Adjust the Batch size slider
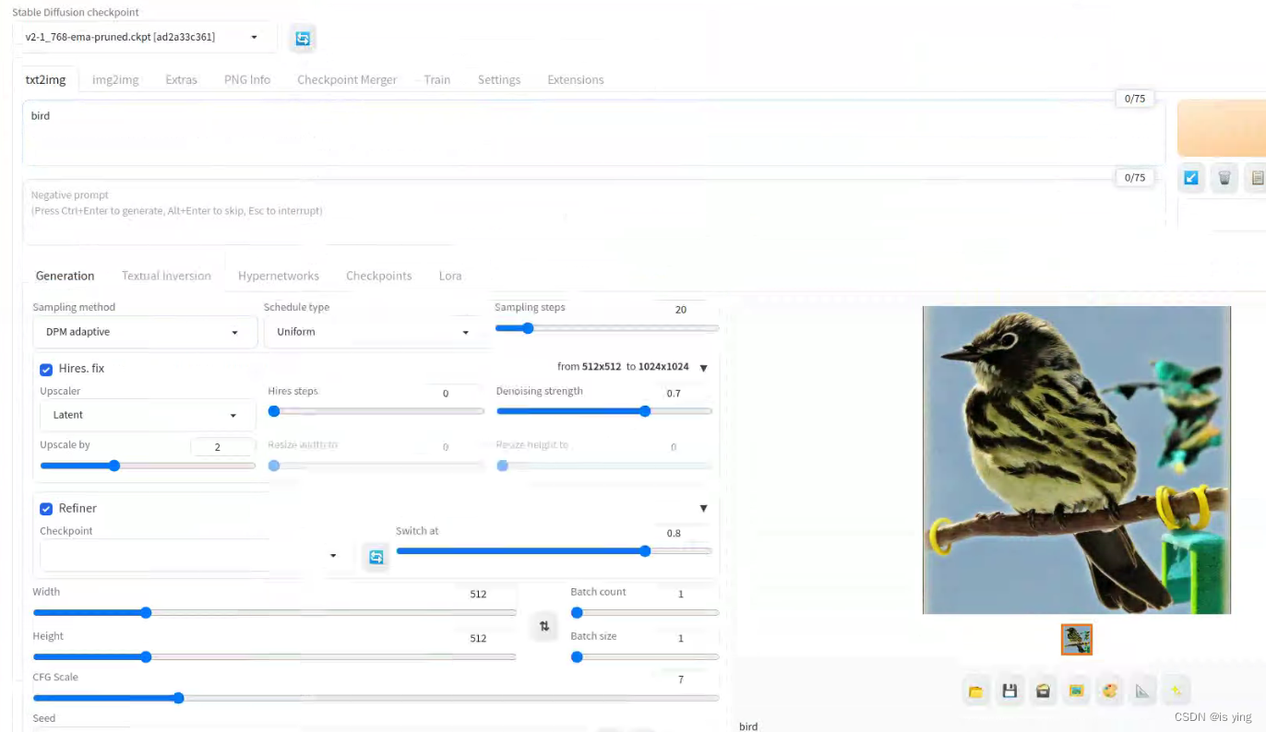The height and width of the screenshot is (732, 1266). click(644, 656)
